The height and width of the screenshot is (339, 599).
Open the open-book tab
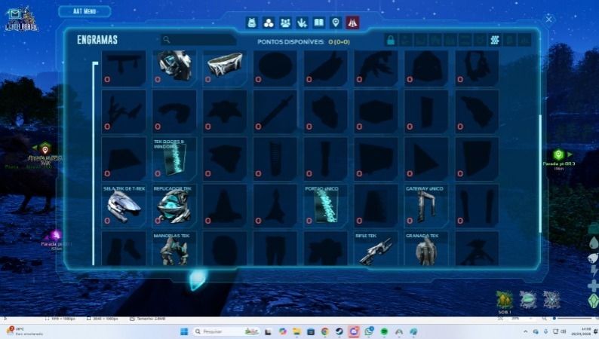coord(319,23)
